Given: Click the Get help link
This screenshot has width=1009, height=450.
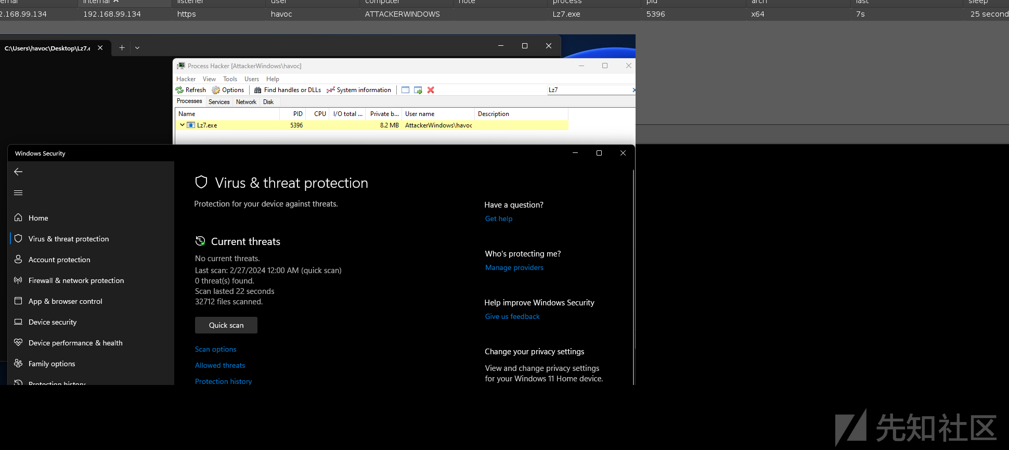Looking at the screenshot, I should coord(499,218).
